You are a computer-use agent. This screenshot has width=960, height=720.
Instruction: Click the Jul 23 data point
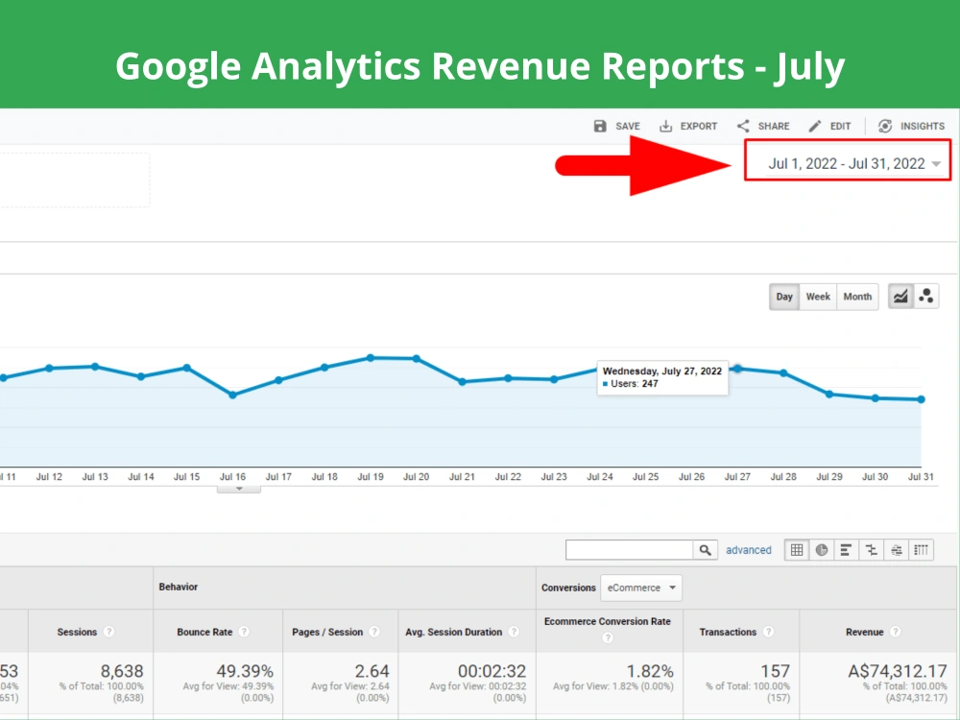pyautogui.click(x=554, y=379)
